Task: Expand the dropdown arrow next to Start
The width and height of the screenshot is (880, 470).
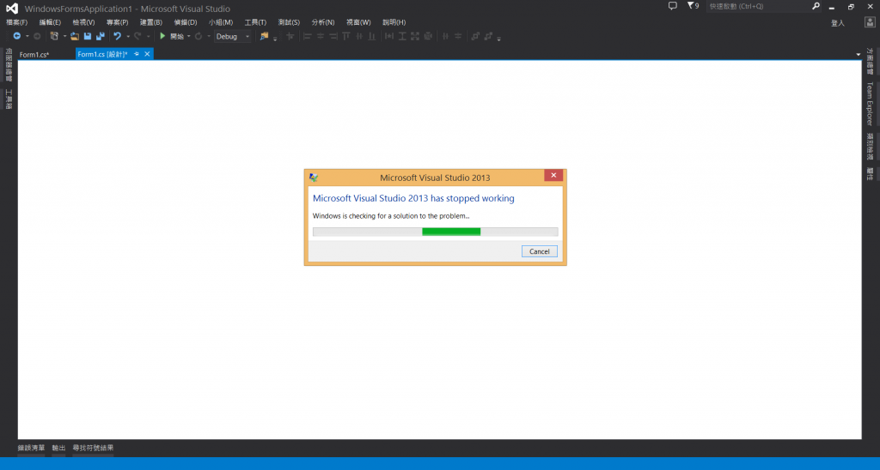Action: 188,36
